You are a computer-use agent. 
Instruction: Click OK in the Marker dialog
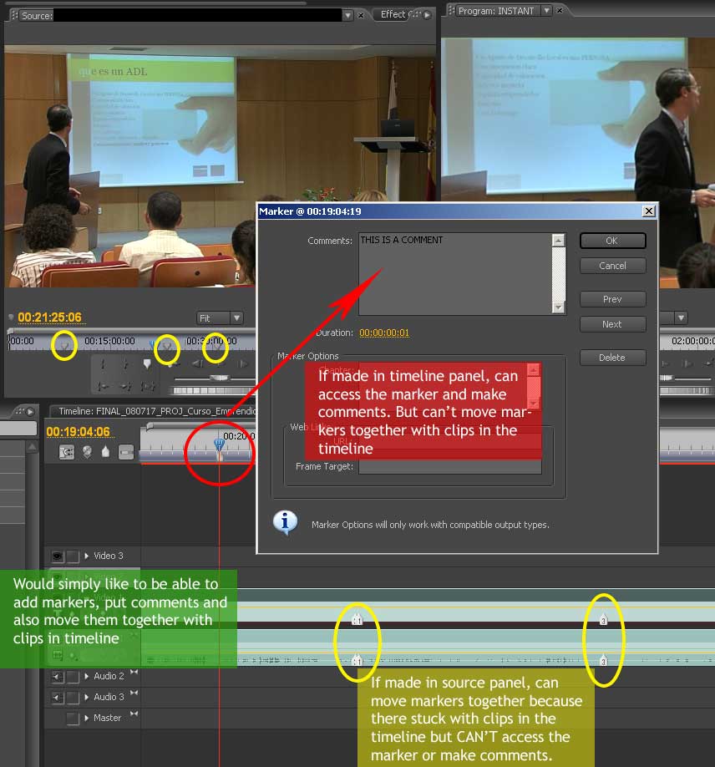613,241
